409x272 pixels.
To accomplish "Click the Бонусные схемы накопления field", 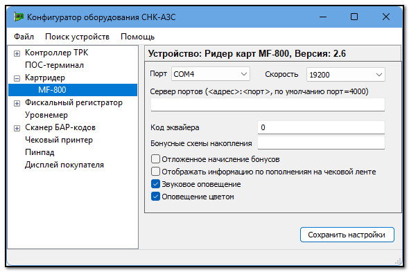I will click(321, 143).
